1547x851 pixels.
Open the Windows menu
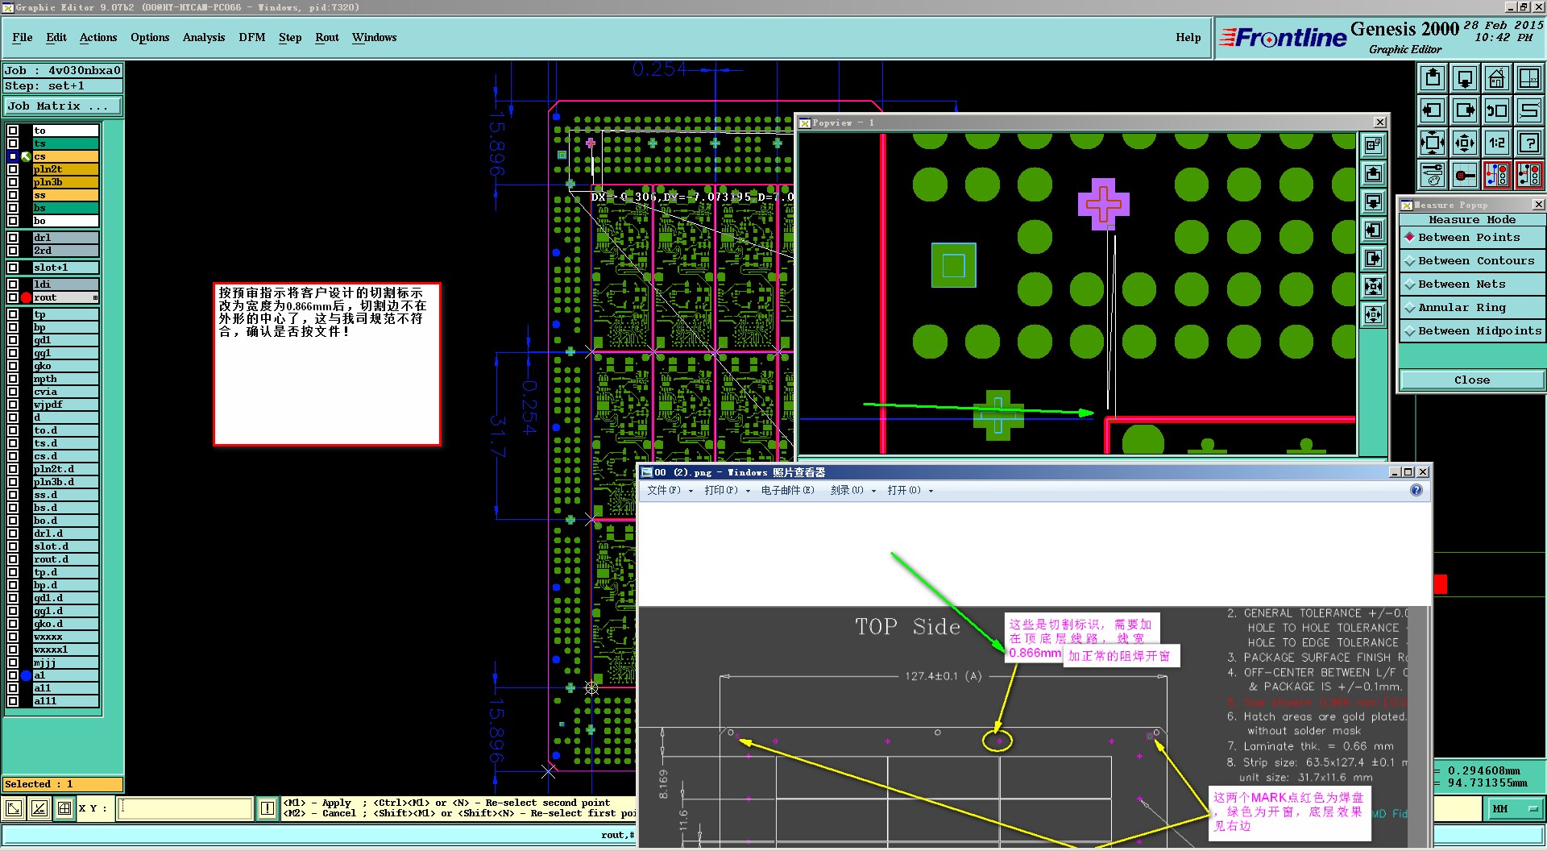pyautogui.click(x=374, y=38)
